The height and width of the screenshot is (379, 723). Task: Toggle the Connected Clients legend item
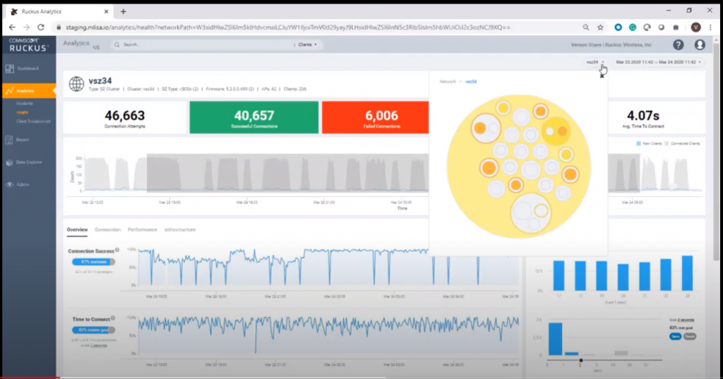tap(683, 143)
